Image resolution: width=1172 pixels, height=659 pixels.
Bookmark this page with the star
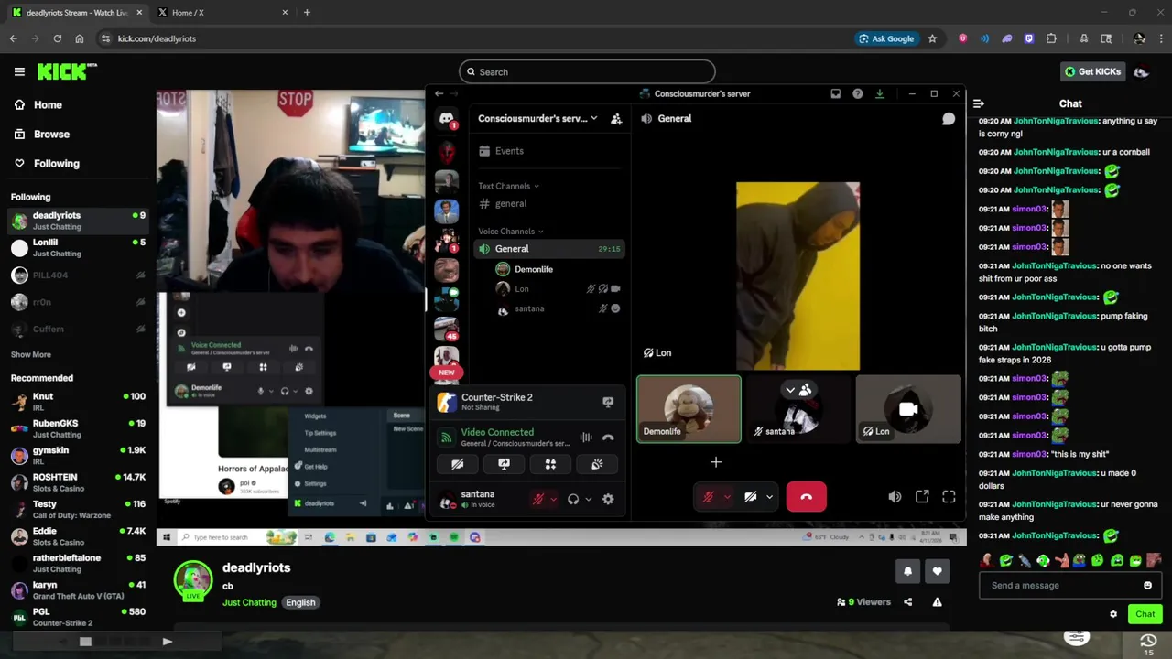click(x=932, y=38)
